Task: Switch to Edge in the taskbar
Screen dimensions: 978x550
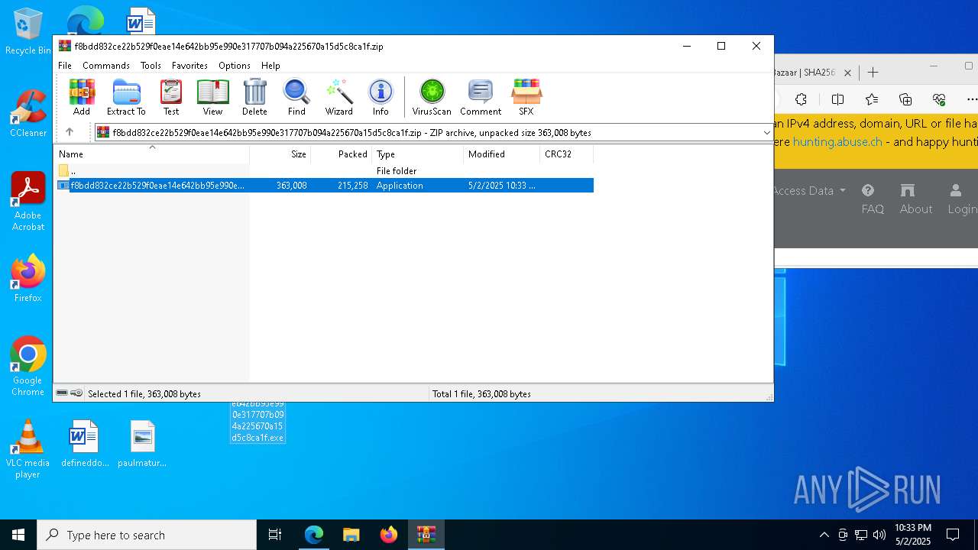Action: [314, 535]
